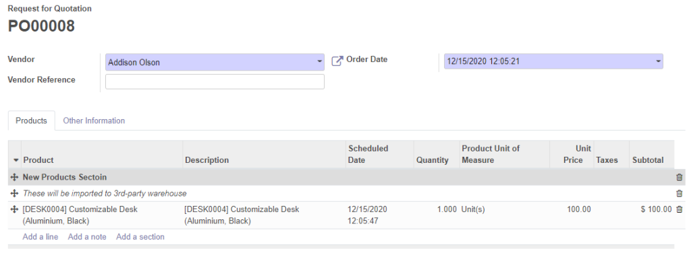Screen dimensions: 691x253
Task: Select the Products tab
Action: click(x=31, y=120)
